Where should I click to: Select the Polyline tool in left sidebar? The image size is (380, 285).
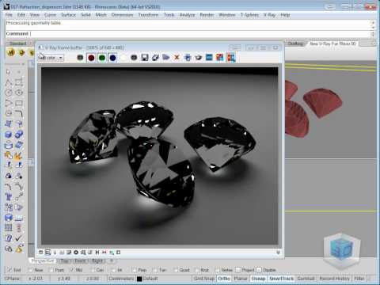[x=8, y=82]
